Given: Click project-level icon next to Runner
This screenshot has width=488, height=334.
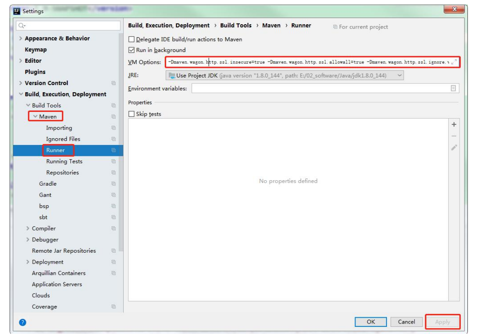Looking at the screenshot, I should click(x=114, y=150).
